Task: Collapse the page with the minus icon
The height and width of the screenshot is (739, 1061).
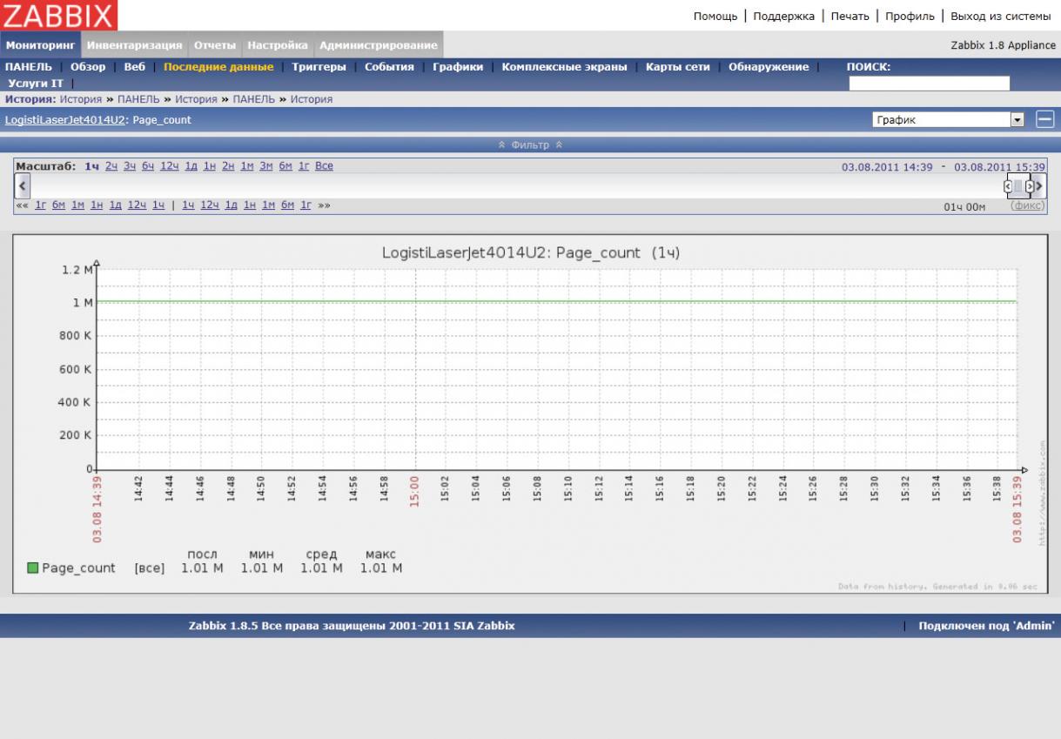Action: coord(1044,120)
